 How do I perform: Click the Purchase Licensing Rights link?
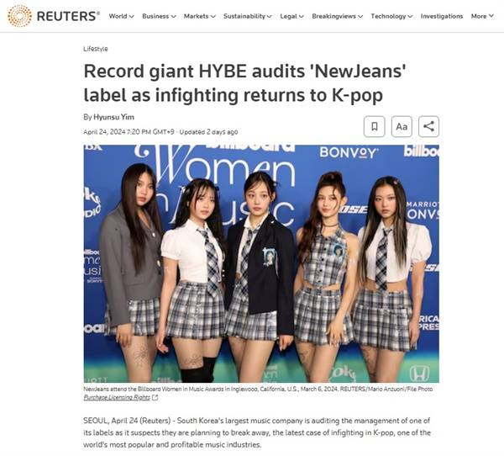pos(117,397)
